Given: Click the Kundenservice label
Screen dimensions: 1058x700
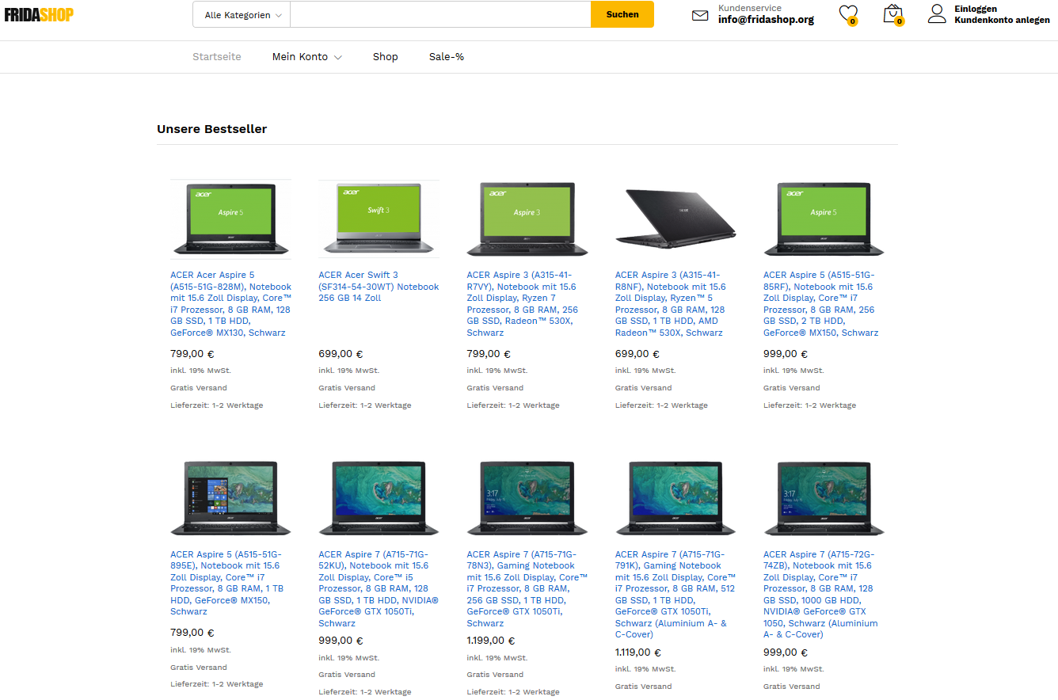Looking at the screenshot, I should tap(750, 8).
